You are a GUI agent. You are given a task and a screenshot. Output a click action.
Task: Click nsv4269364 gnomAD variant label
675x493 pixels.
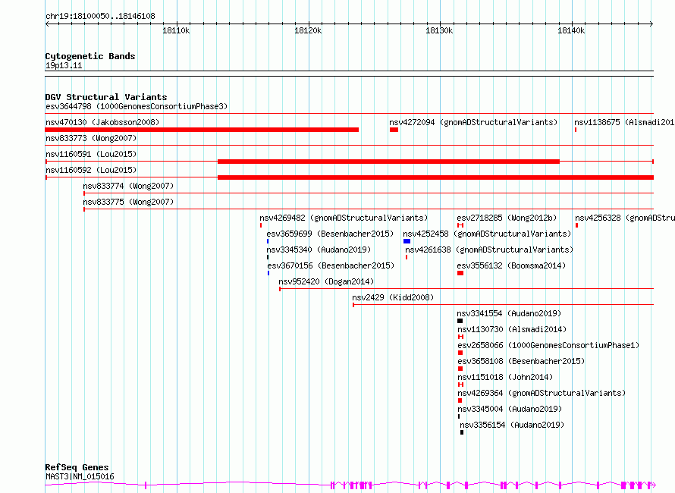click(x=542, y=393)
